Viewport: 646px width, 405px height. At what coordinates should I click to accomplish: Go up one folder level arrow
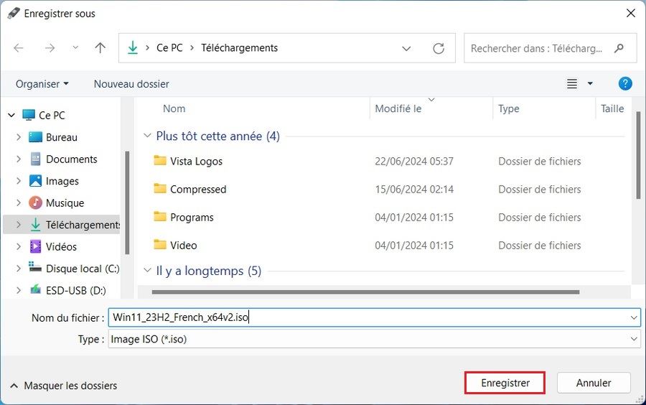(100, 48)
